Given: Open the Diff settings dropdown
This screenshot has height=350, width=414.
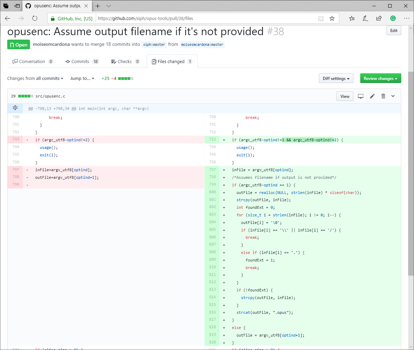Looking at the screenshot, I should (336, 79).
